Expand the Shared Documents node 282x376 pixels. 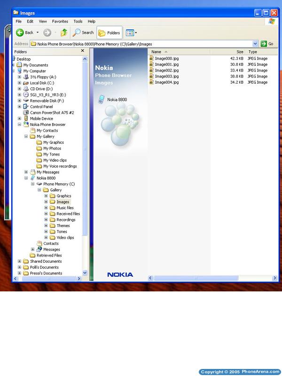click(x=19, y=261)
